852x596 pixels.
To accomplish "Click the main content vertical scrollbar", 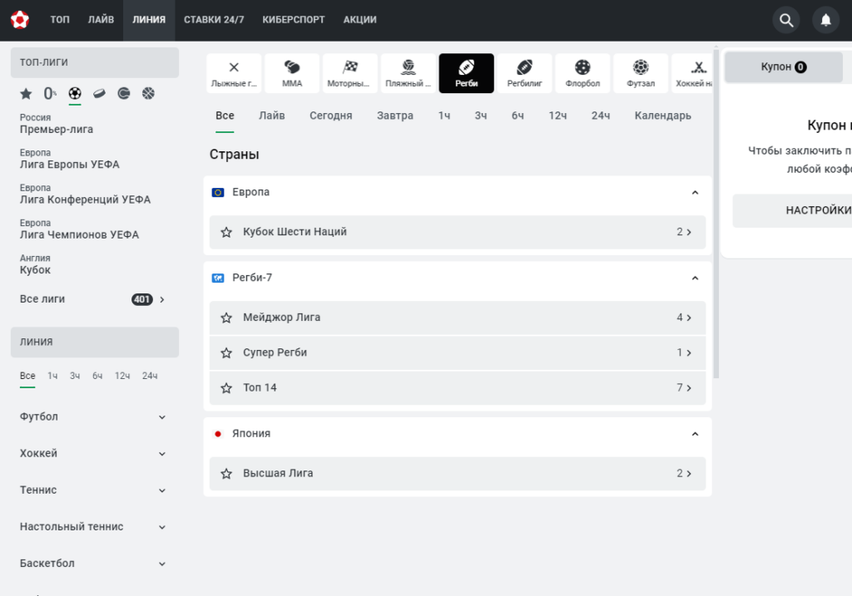I will (x=716, y=214).
